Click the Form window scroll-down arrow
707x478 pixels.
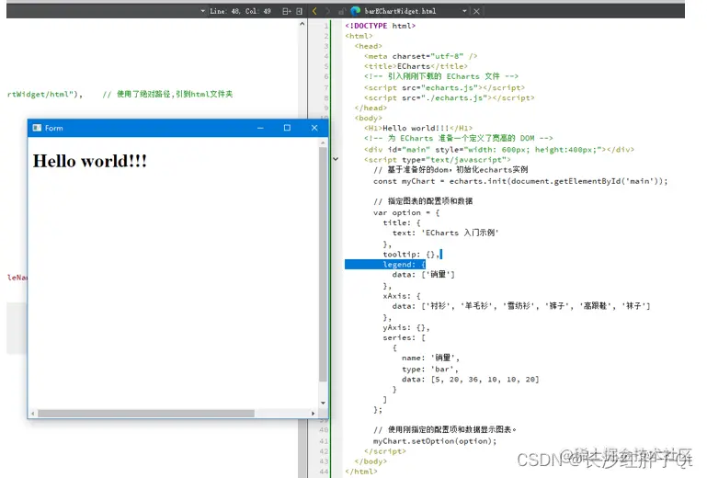(x=323, y=403)
